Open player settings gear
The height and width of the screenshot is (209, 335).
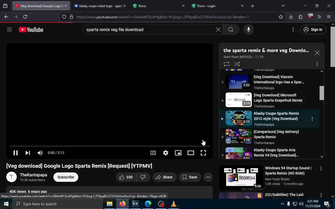(166, 153)
